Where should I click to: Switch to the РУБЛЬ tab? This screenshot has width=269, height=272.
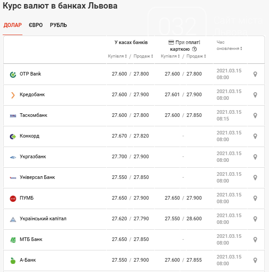58,25
